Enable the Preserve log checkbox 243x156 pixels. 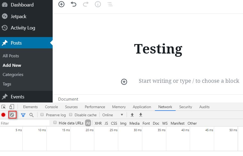pos(42,115)
